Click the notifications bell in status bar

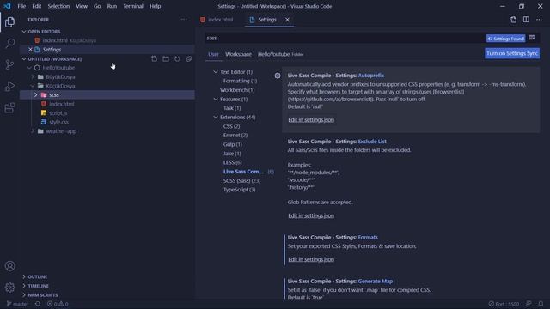(x=541, y=304)
